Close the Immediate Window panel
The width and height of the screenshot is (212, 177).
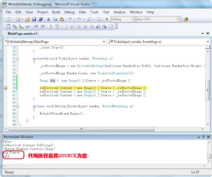click(x=208, y=137)
